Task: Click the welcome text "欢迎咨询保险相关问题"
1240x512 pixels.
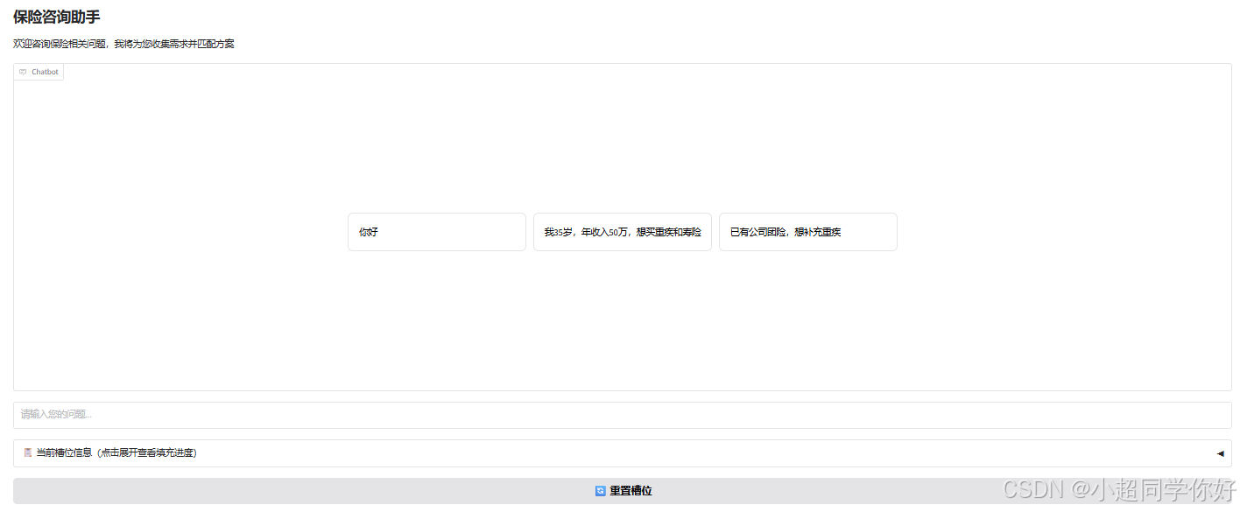Action: (60, 44)
